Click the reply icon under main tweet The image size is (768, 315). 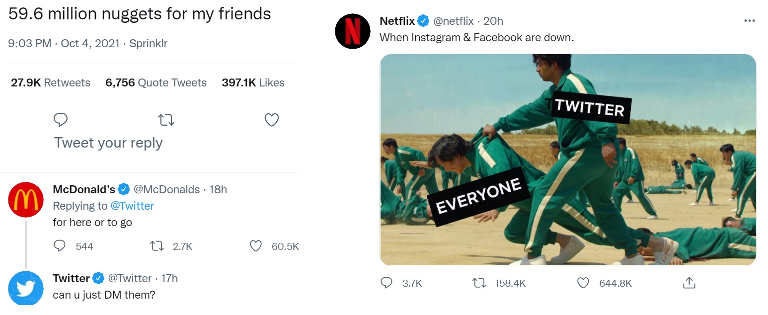click(x=60, y=120)
